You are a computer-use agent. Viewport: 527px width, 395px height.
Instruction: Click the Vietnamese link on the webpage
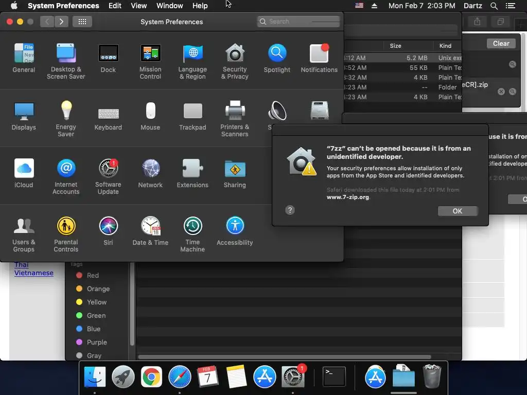coord(33,273)
